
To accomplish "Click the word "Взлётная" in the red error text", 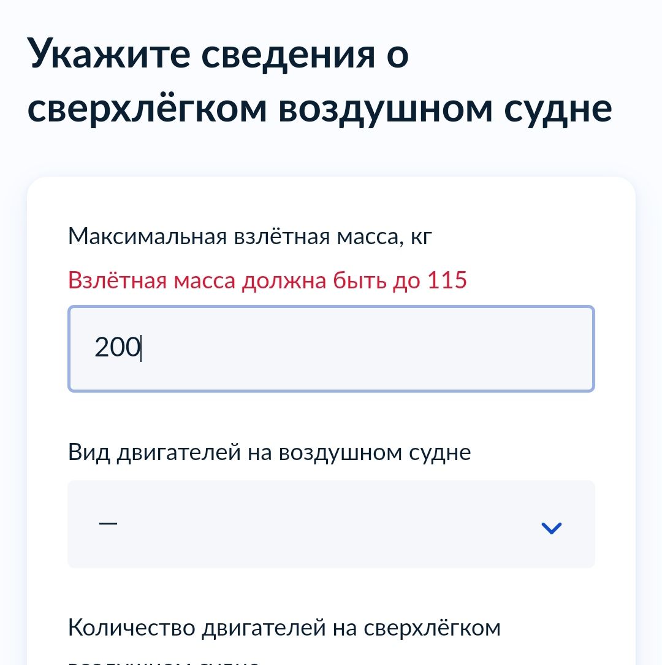I will 116,280.
